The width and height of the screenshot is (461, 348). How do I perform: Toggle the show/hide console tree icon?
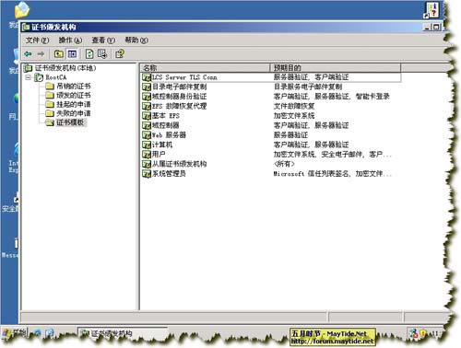pyautogui.click(x=72, y=54)
